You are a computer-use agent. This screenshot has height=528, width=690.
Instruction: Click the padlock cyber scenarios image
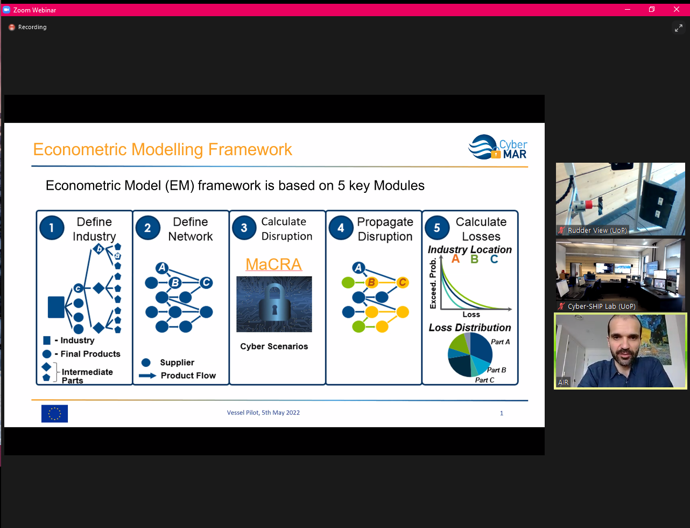(x=274, y=304)
